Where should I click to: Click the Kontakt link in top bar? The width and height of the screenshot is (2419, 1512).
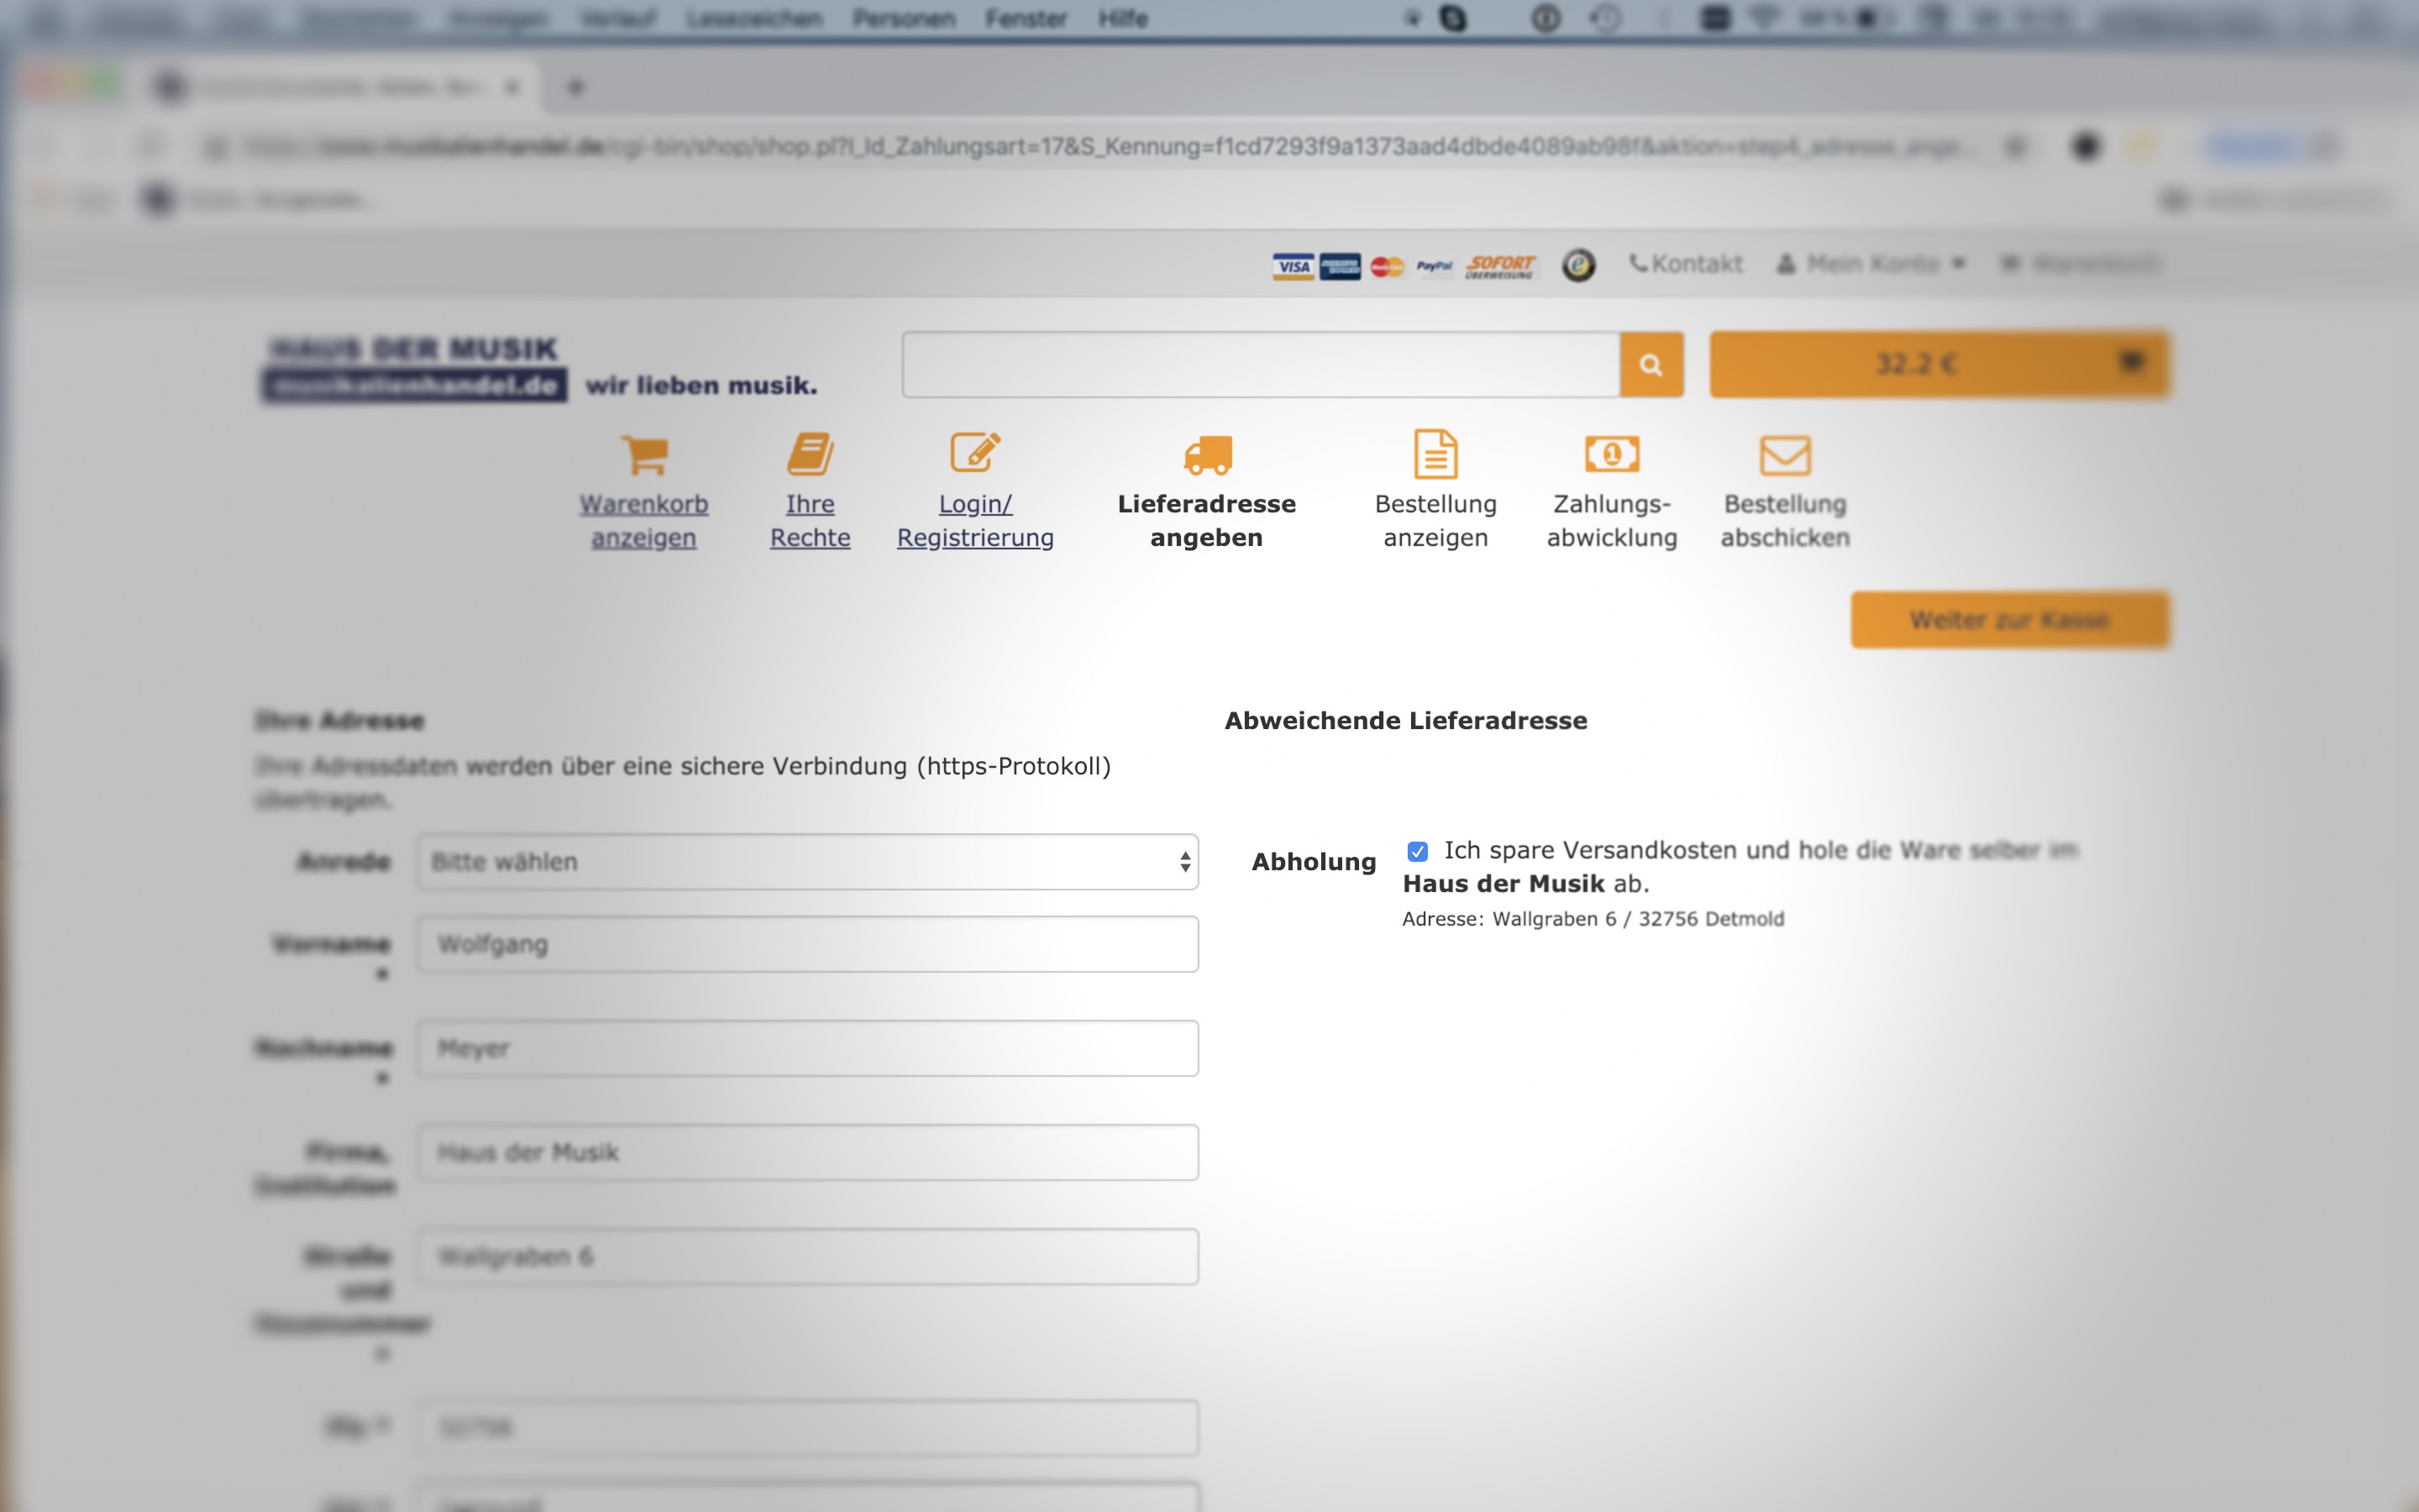point(1685,264)
